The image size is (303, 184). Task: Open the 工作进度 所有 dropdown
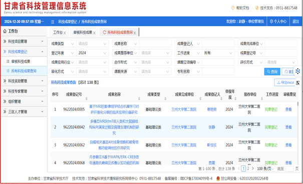point(218,53)
